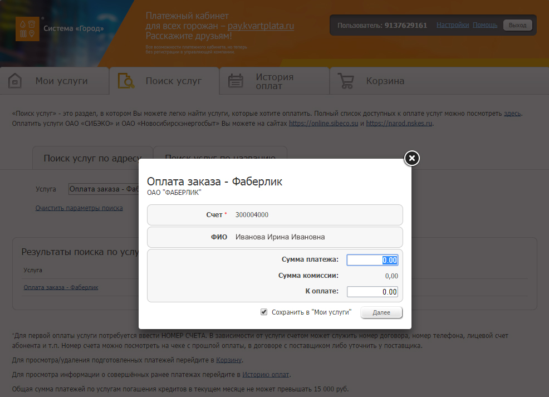Click the Услуга column header in results
The image size is (549, 397).
33,270
